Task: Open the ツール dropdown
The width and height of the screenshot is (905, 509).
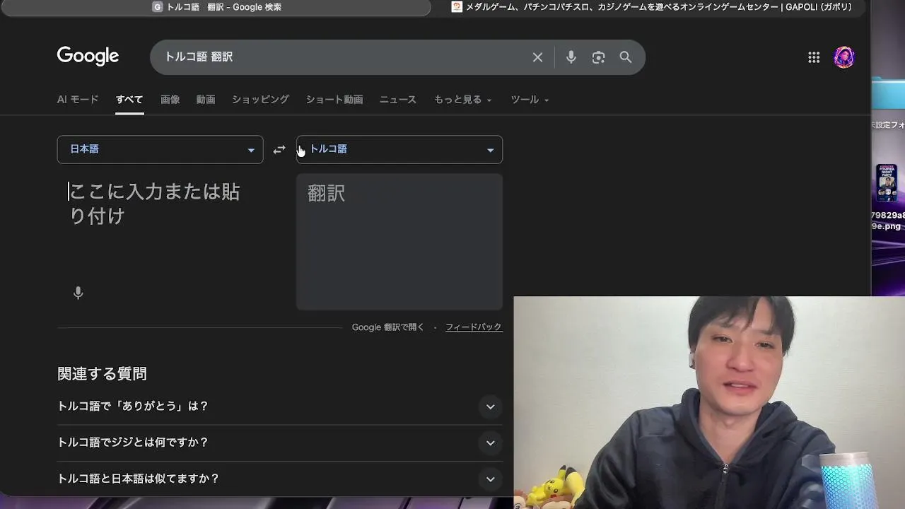Action: [x=530, y=100]
